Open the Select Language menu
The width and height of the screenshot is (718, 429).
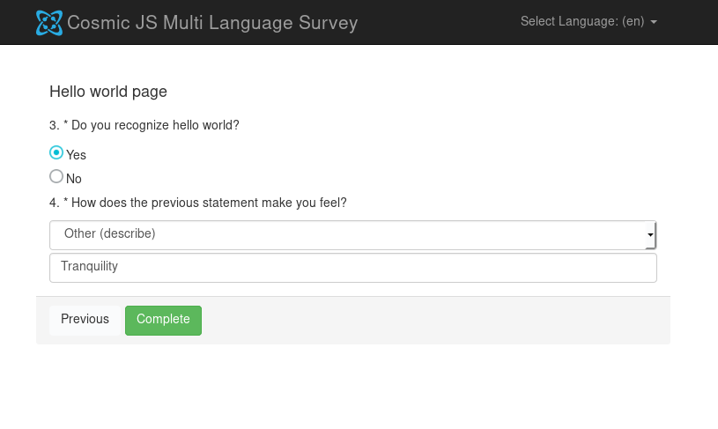(x=588, y=21)
